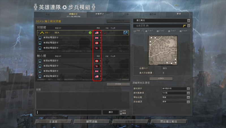Click the chat message input field
This screenshot has width=226, height=128.
click(x=68, y=112)
